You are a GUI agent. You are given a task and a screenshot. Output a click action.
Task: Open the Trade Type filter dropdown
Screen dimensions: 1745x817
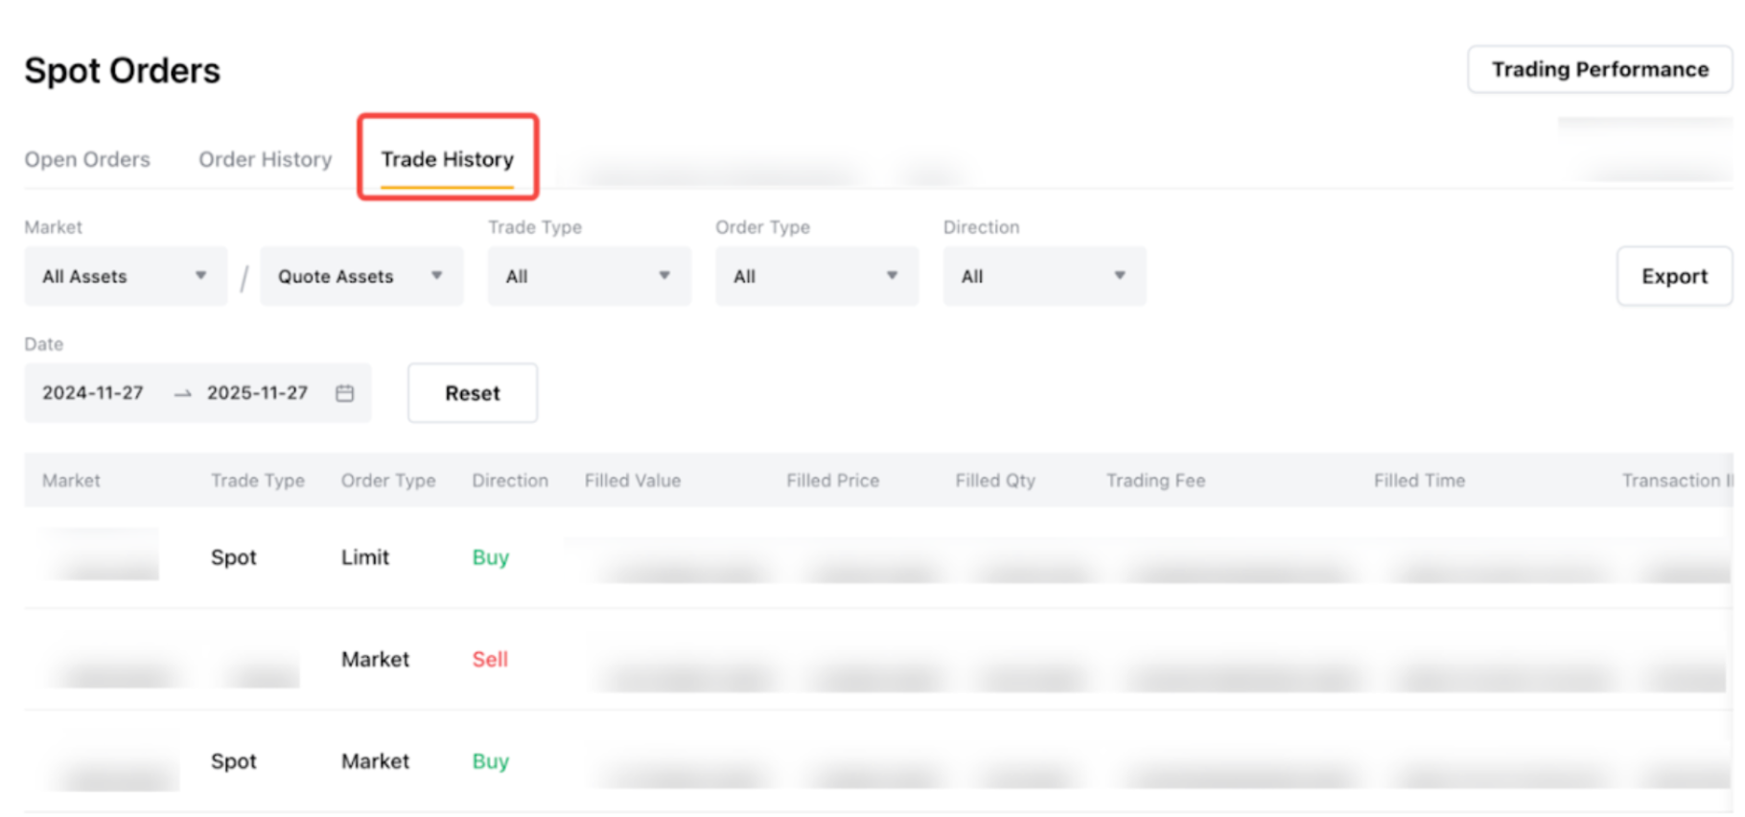[x=589, y=276]
